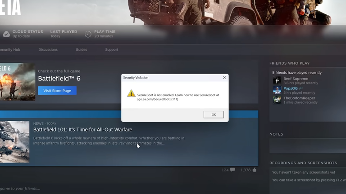Click the 124 comments count
This screenshot has height=194, width=346.
click(225, 170)
